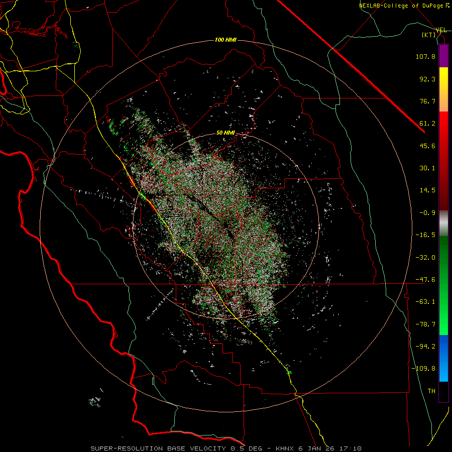The height and width of the screenshot is (452, 452).
Task: Click the NEXLAB-College of DuPage label
Action: click(x=401, y=6)
